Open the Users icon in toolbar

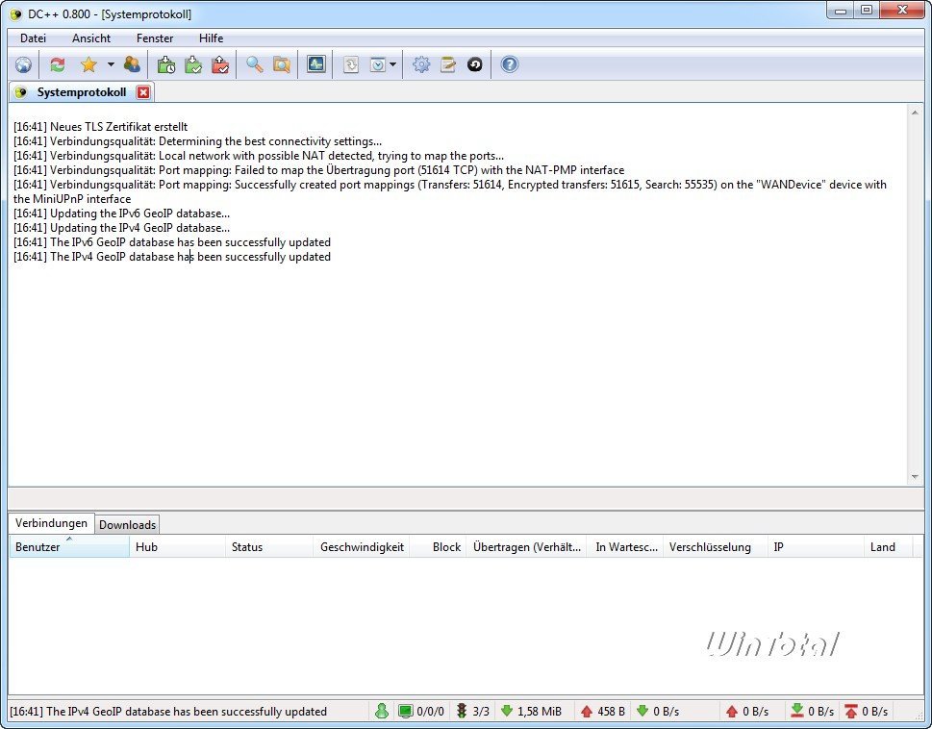[x=132, y=64]
